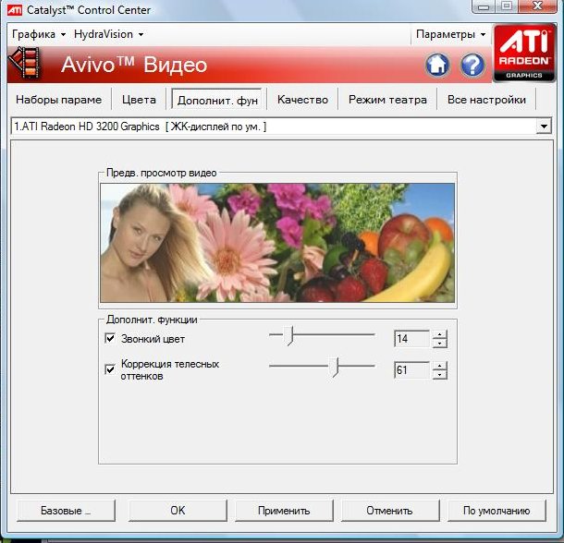This screenshot has height=543, width=564.
Task: Click the Звонкий цвет slider handle
Action: point(290,336)
